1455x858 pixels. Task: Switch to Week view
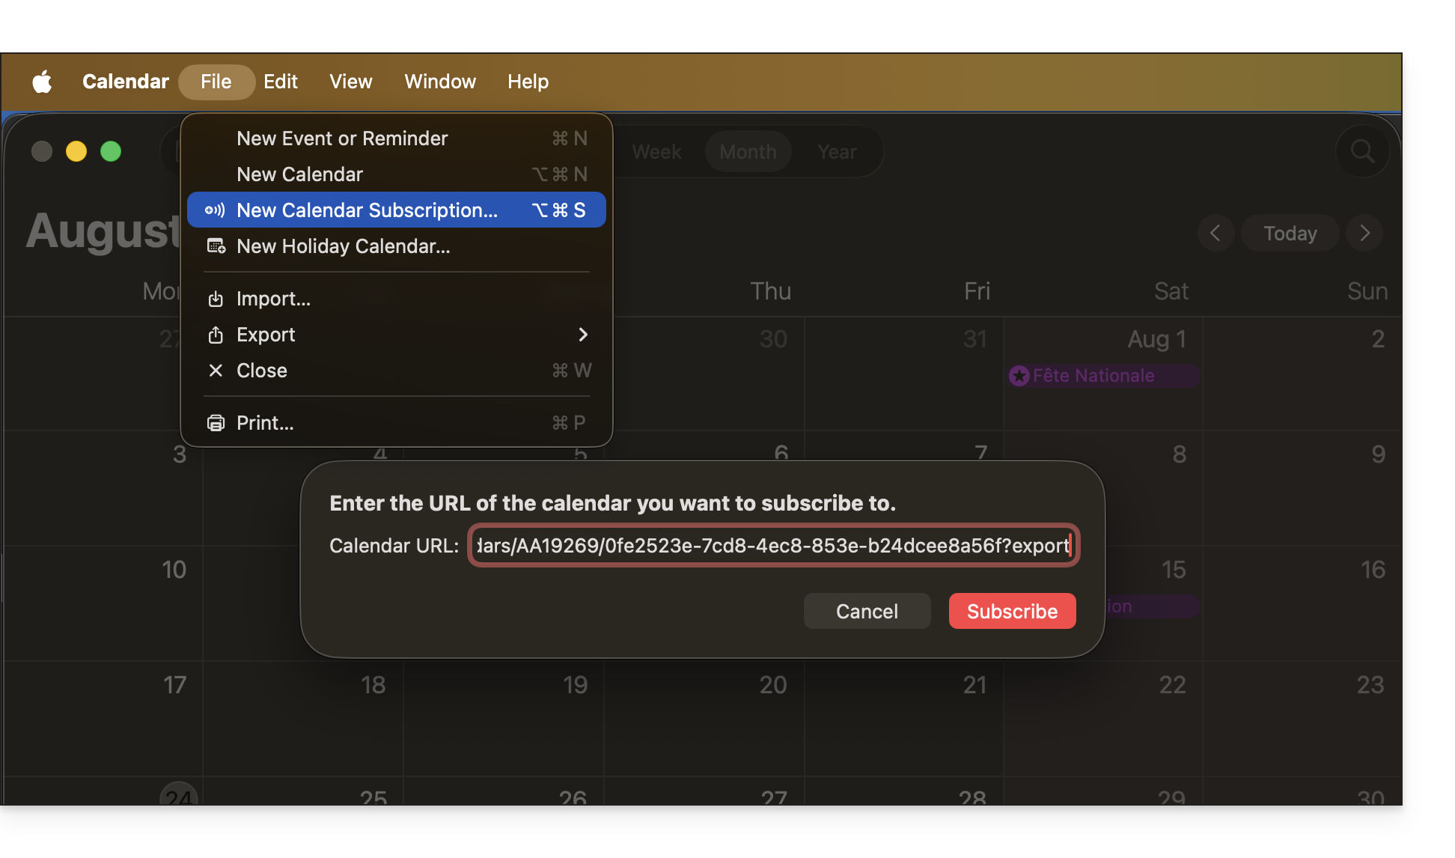pos(656,152)
